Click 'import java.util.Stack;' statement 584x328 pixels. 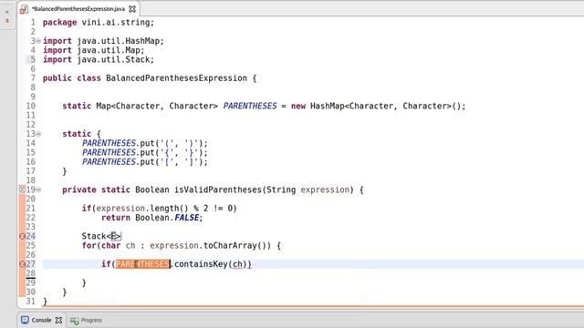99,59
